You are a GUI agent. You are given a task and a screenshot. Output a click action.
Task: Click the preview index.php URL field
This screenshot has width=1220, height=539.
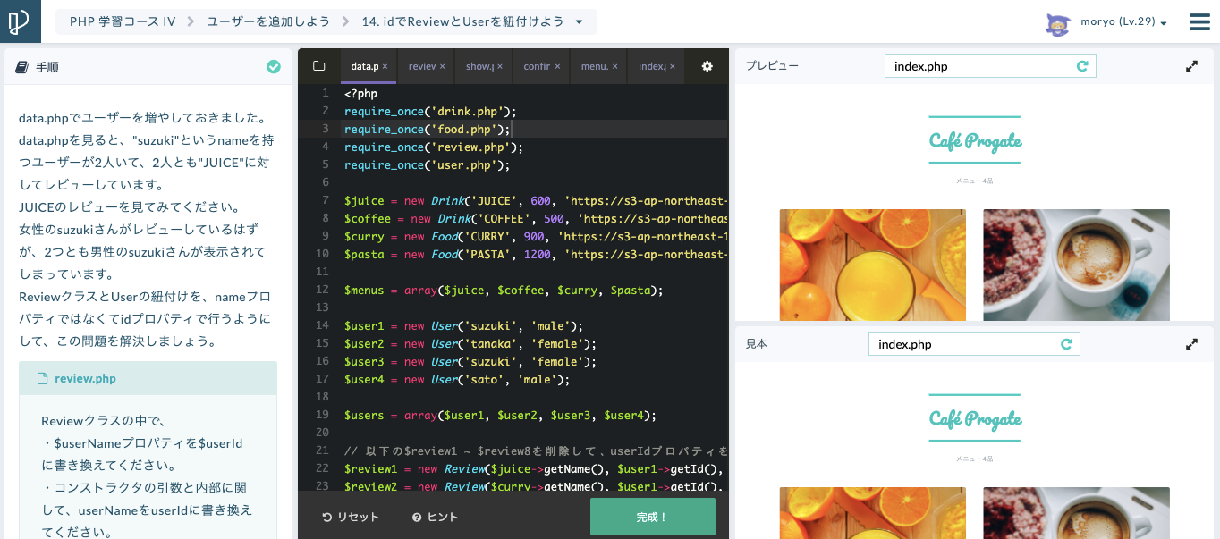(979, 66)
